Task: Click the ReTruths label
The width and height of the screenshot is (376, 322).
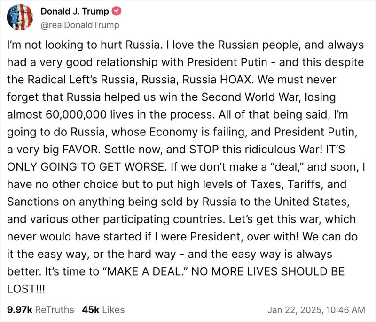Action: 55,309
